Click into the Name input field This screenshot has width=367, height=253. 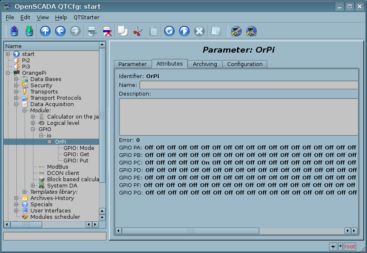[248, 85]
